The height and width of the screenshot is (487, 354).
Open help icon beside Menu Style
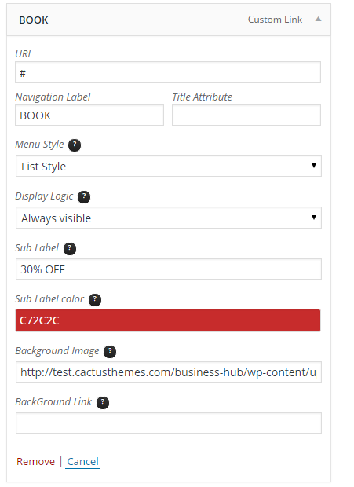[x=75, y=145]
